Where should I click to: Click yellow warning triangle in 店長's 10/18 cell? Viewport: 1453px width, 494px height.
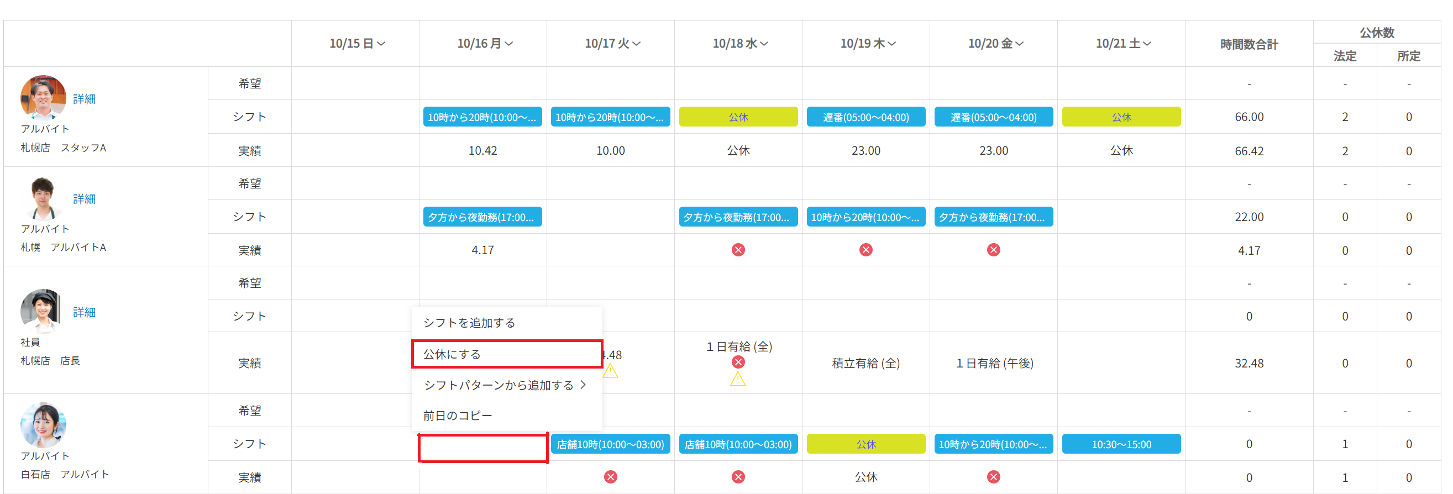[x=738, y=380]
